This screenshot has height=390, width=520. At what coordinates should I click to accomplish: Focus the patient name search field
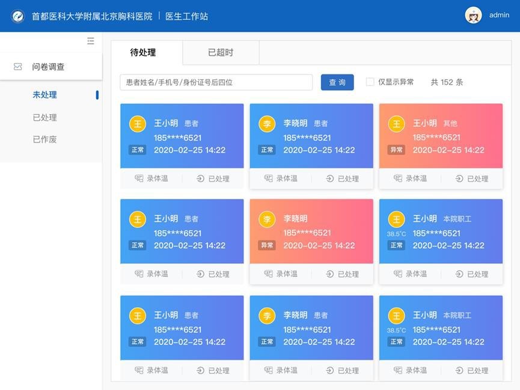pyautogui.click(x=216, y=82)
